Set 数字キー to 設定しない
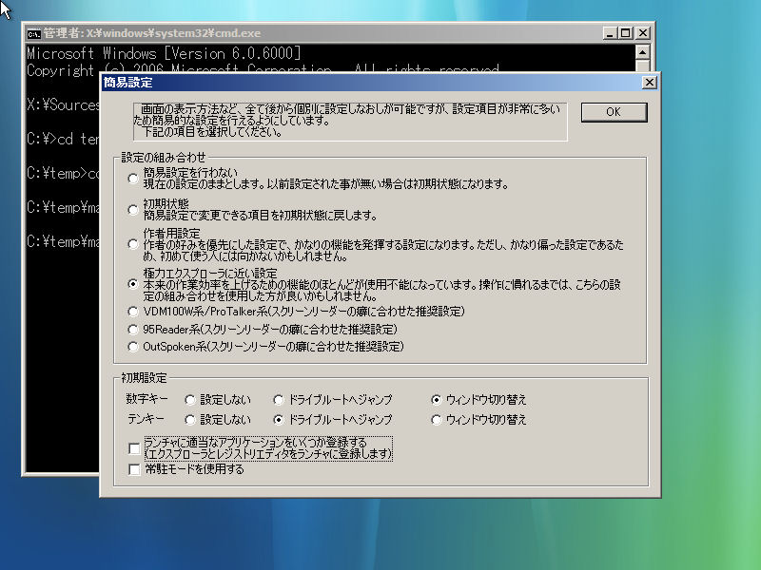The height and width of the screenshot is (570, 761). tap(190, 400)
